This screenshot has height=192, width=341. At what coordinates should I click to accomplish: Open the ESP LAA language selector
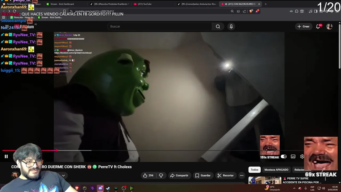(x=312, y=188)
